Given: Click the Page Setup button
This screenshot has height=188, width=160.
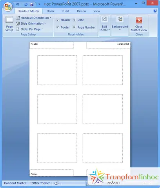Looking at the screenshot, I should click(x=9, y=24).
